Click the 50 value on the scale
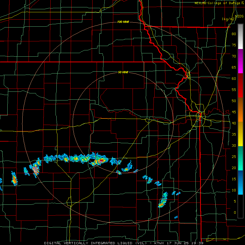245x245 pixels. tap(234, 101)
